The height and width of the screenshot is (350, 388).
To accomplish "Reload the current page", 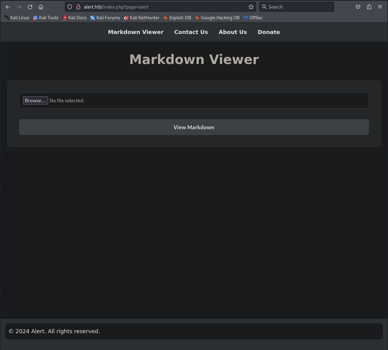I will pyautogui.click(x=30, y=7).
